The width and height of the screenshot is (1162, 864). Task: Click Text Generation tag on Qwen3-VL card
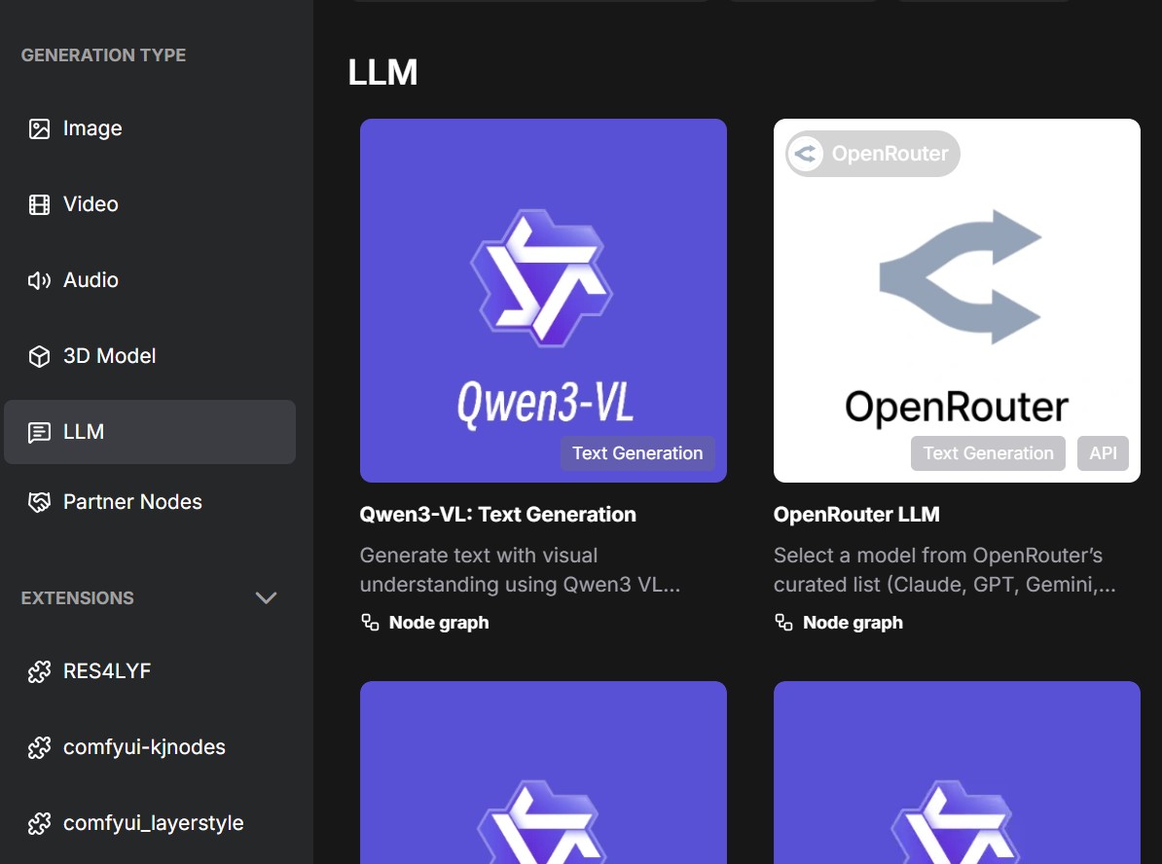click(637, 453)
